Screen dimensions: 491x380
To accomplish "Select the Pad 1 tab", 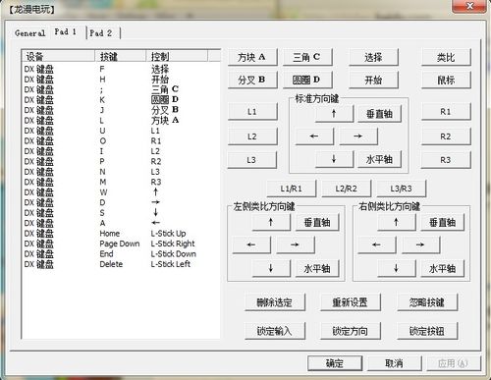I will pyautogui.click(x=66, y=31).
